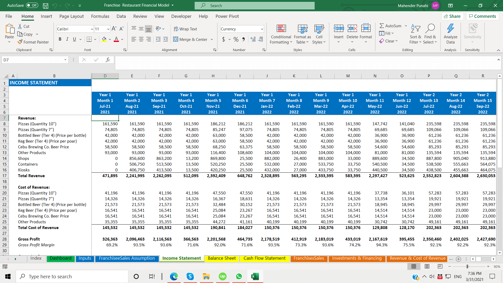Viewport: 503px width, 283px height.
Task: Open the Page Layout ribbon tab
Action: tap(72, 16)
